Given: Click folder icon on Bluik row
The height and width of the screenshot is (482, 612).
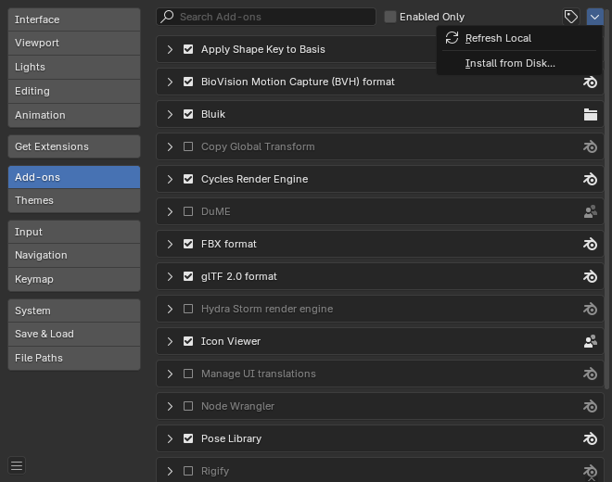Looking at the screenshot, I should pos(590,114).
